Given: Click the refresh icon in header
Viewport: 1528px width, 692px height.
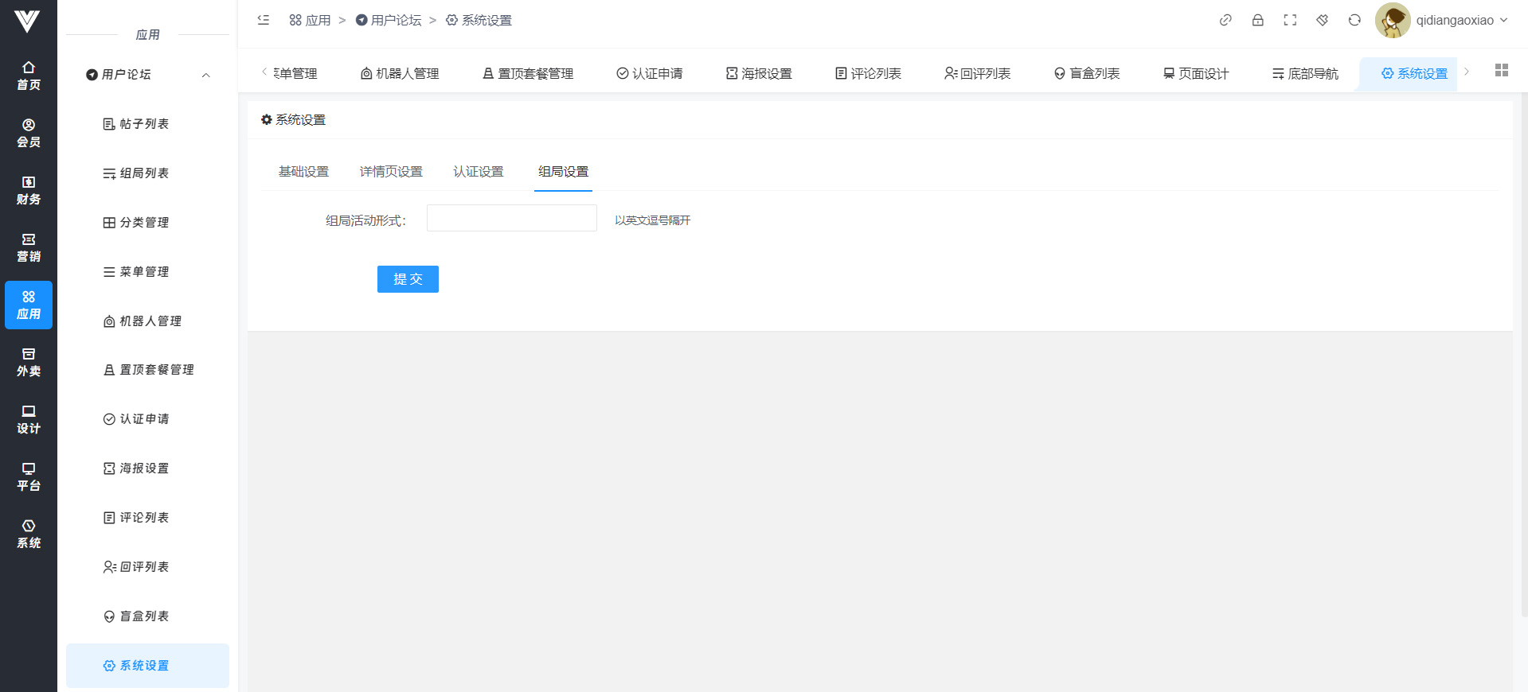Looking at the screenshot, I should click(x=1354, y=20).
